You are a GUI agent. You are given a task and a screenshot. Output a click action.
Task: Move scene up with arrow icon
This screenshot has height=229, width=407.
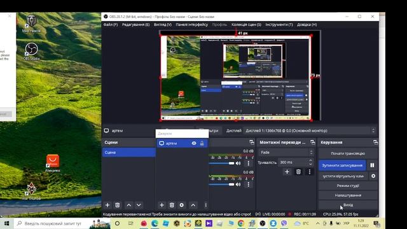(128, 205)
